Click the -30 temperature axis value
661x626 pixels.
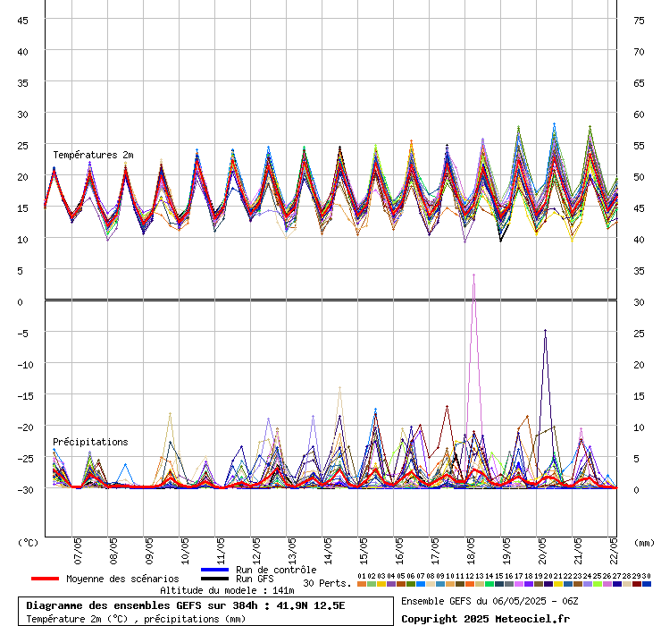click(25, 490)
